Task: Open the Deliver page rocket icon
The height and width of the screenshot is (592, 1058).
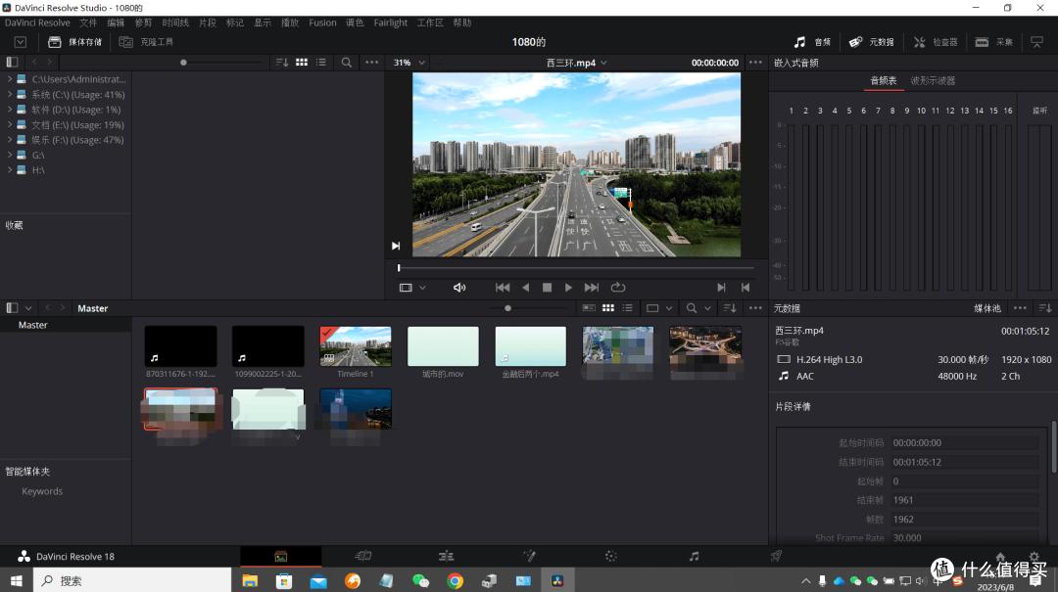Action: (x=776, y=556)
